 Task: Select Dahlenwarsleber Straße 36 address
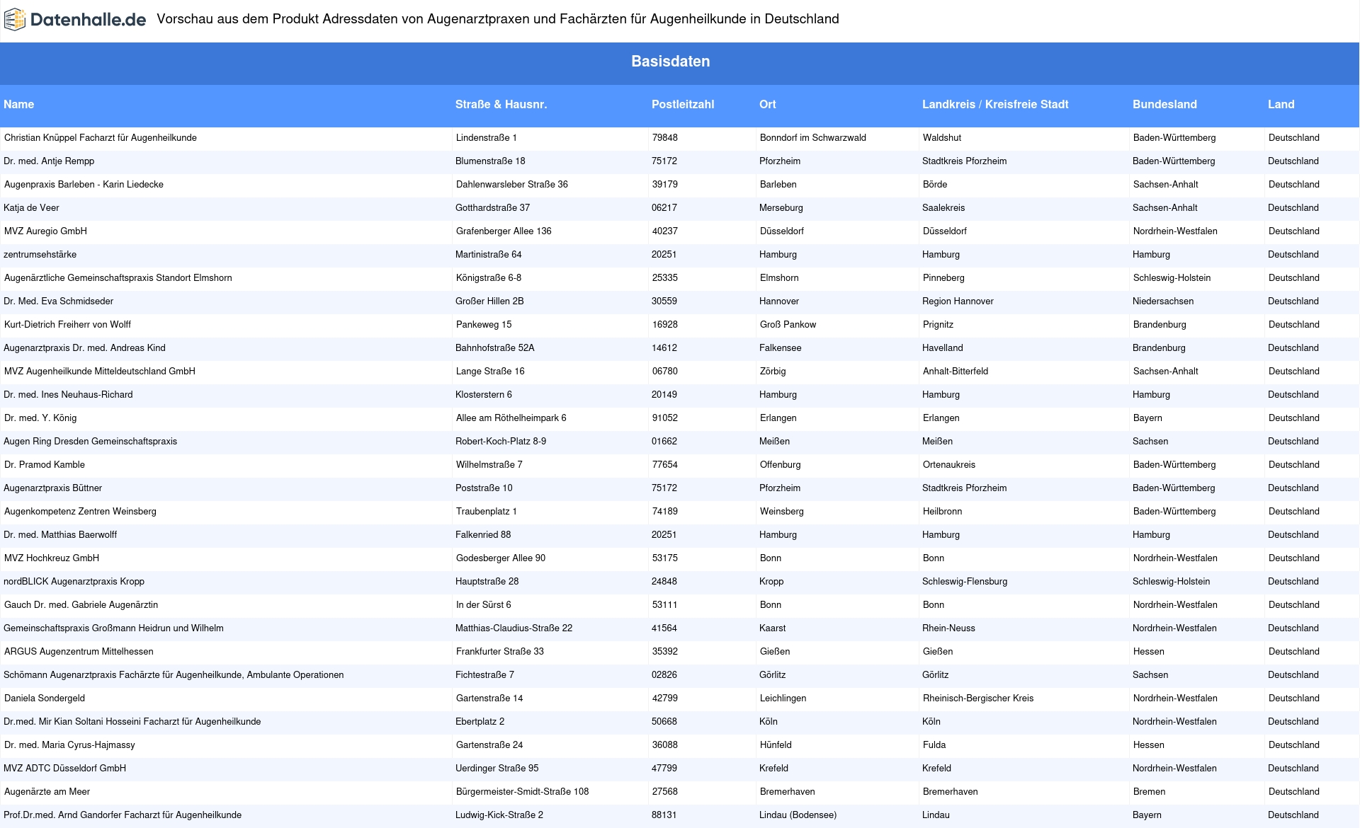point(512,185)
